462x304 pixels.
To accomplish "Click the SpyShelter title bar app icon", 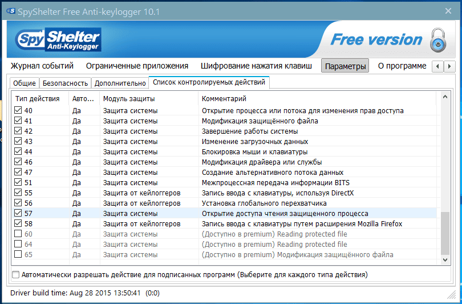I will point(11,11).
